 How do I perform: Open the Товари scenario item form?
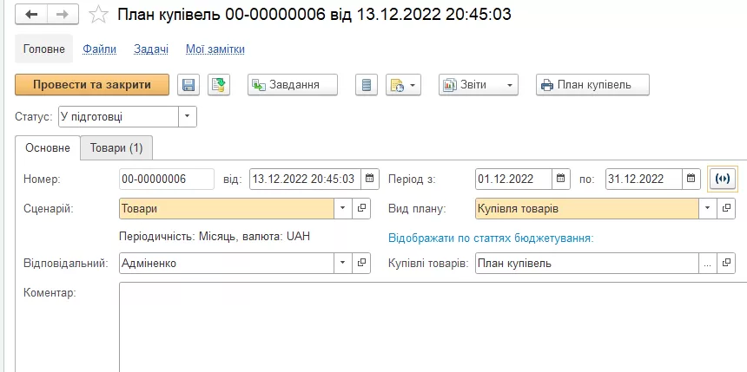coord(361,208)
